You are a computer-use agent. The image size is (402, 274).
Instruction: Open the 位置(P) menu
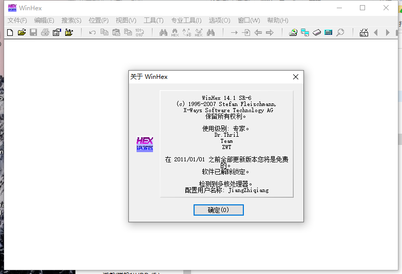(99, 20)
